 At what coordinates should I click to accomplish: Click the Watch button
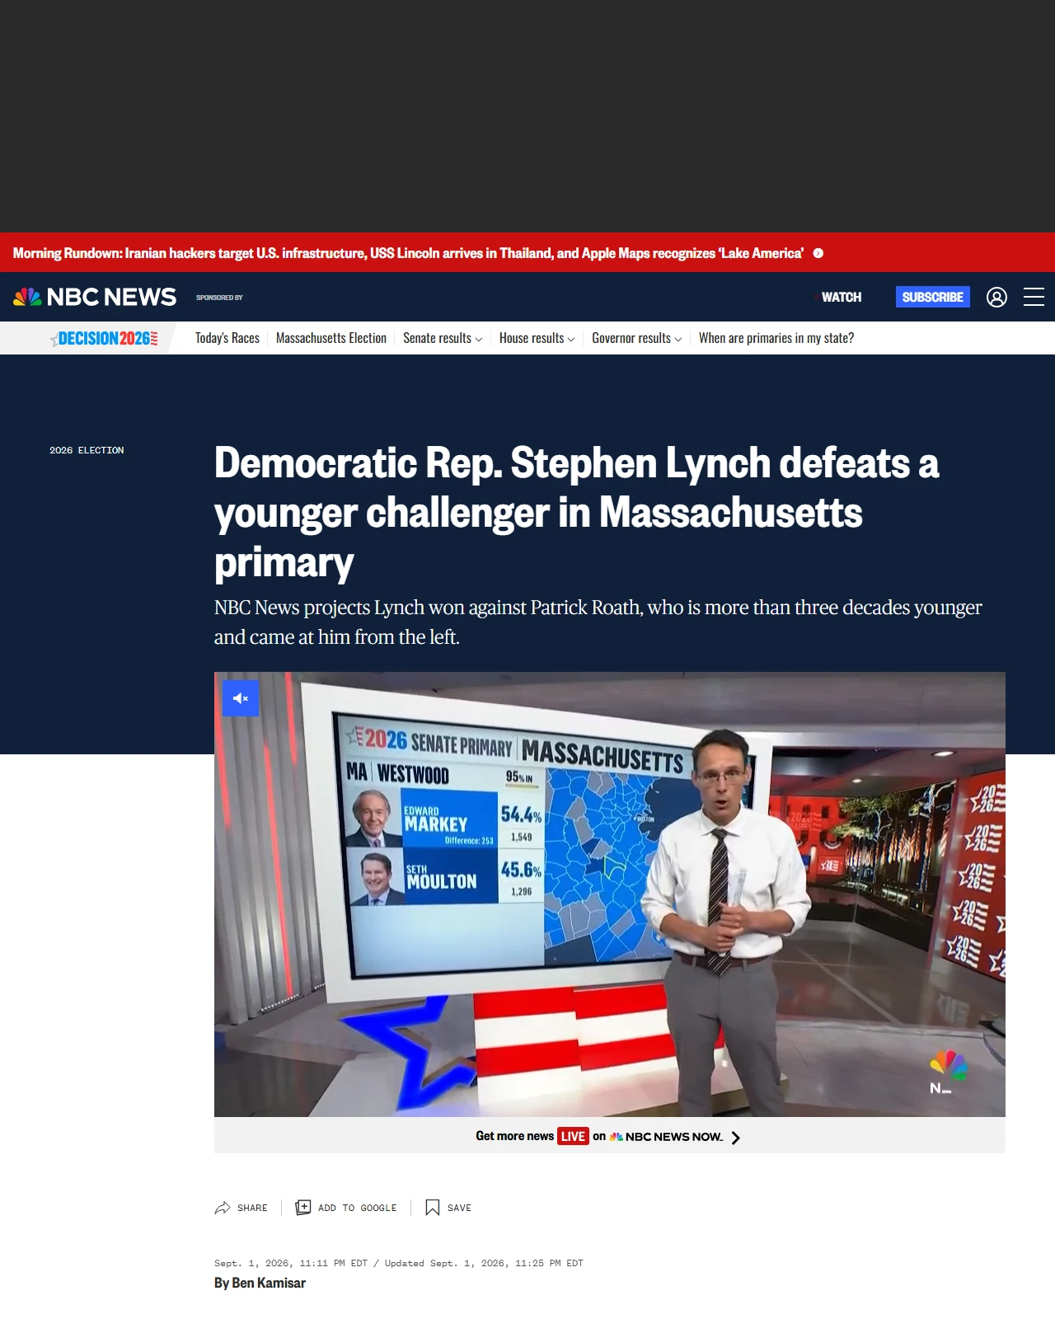click(841, 297)
